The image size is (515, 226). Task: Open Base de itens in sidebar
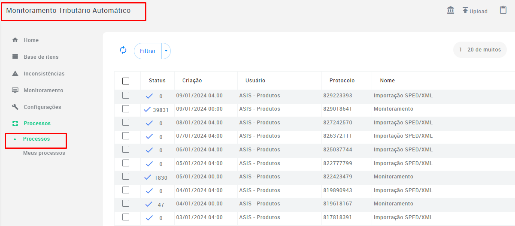(41, 57)
